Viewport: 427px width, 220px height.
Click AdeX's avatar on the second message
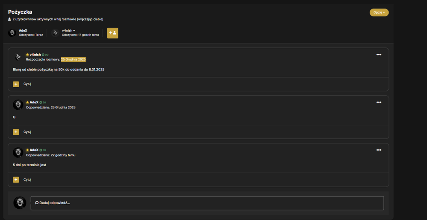click(18, 105)
